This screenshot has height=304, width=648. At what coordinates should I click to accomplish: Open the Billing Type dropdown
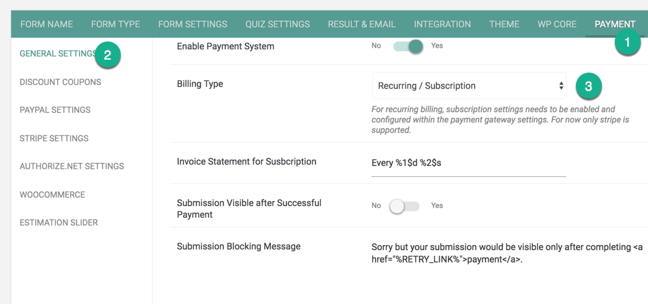469,86
